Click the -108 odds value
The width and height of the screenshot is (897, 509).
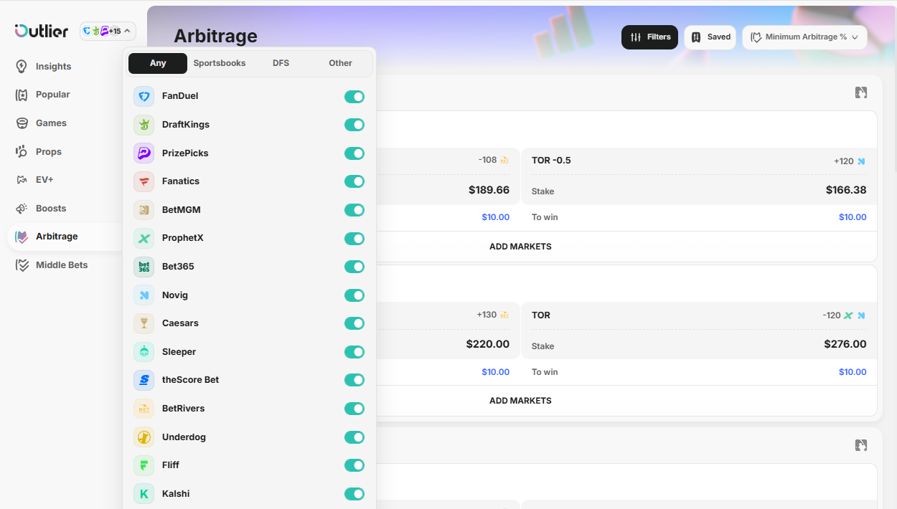(x=487, y=160)
